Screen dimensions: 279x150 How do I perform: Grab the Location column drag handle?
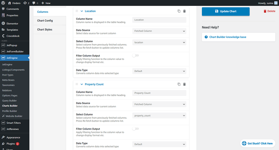77,11
